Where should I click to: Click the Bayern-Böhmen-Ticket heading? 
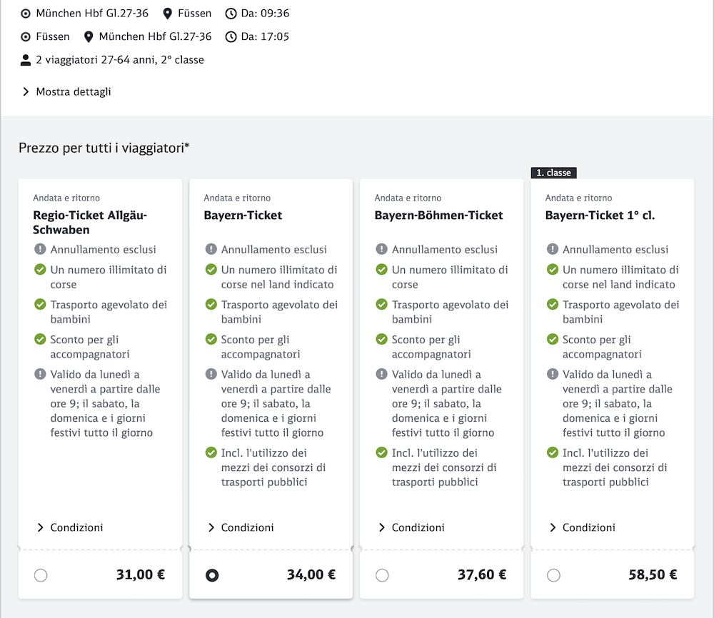[438, 216]
